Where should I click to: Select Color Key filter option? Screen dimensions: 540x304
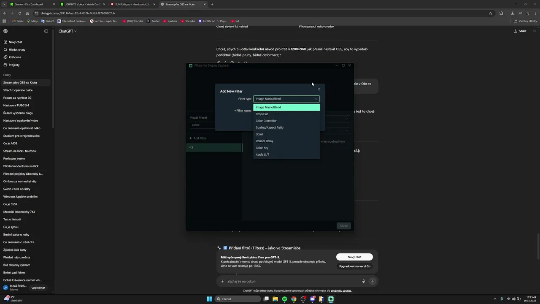click(x=286, y=148)
